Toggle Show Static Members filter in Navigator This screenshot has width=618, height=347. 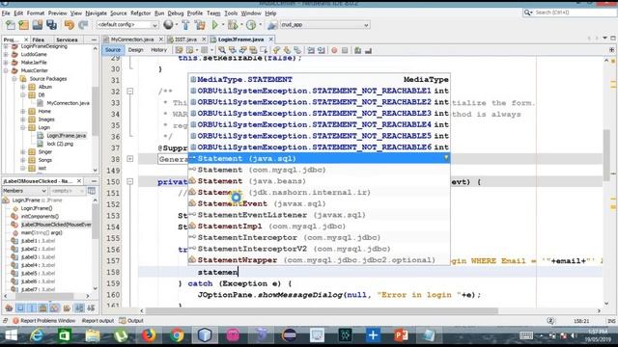32,307
